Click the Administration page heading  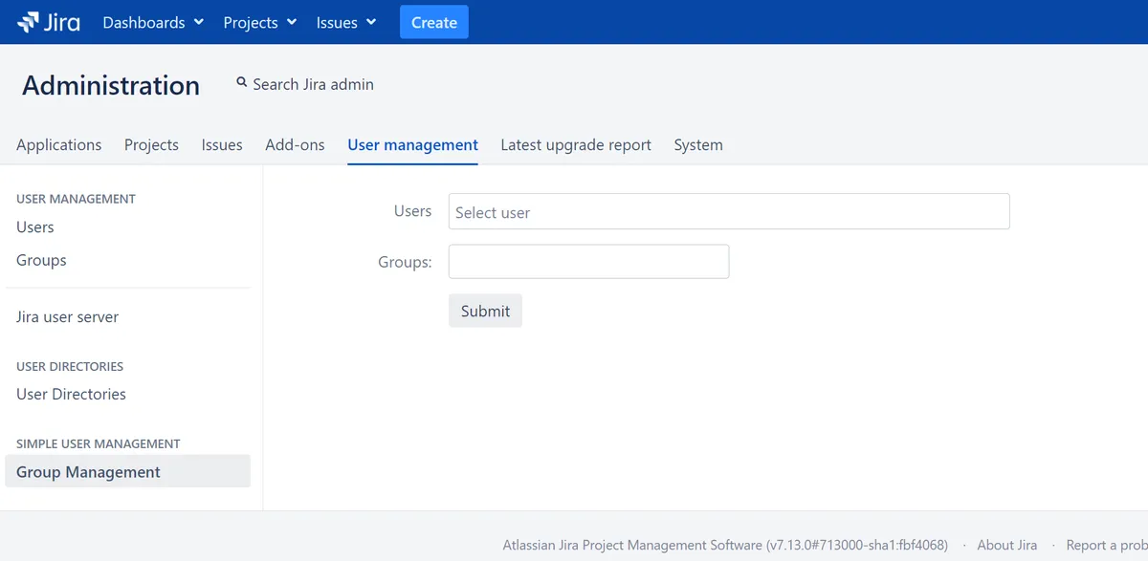[x=111, y=85]
